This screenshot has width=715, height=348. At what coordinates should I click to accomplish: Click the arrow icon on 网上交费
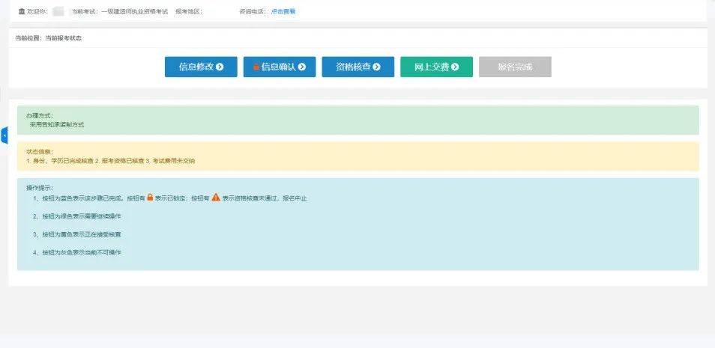pyautogui.click(x=455, y=67)
